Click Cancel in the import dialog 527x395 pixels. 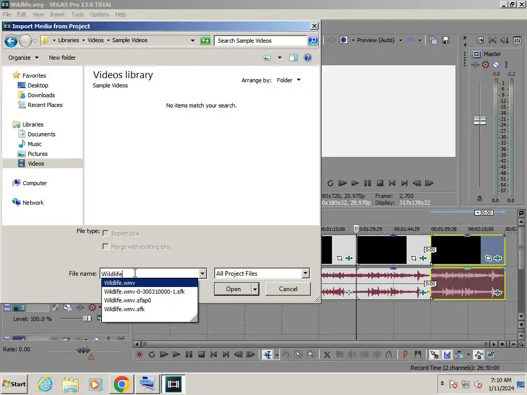[x=288, y=289]
